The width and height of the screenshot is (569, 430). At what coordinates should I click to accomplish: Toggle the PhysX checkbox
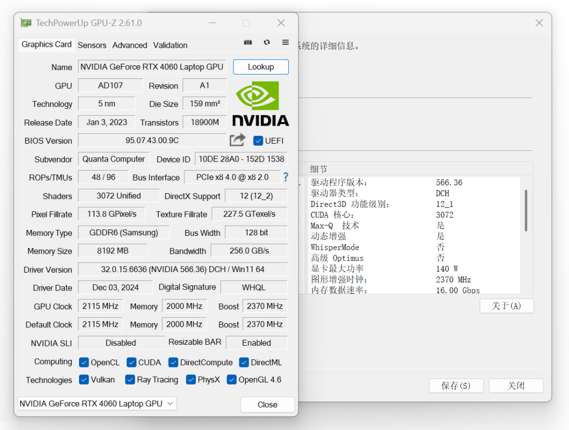(x=191, y=379)
